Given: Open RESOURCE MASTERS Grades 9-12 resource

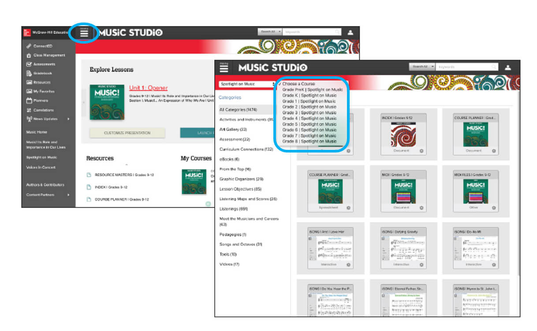Looking at the screenshot, I should [124, 175].
